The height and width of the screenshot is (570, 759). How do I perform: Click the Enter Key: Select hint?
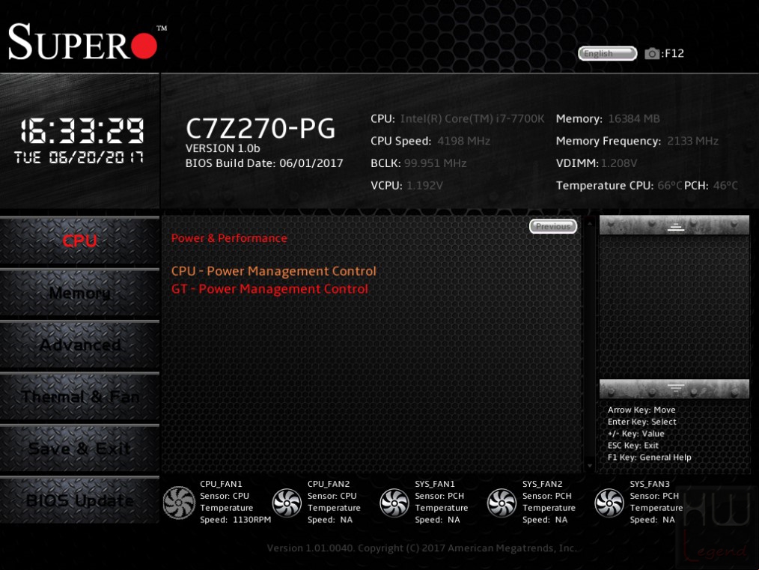(x=642, y=422)
